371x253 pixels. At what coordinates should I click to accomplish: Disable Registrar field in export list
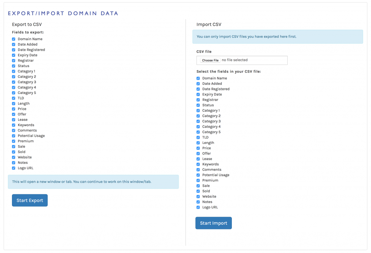[14, 61]
